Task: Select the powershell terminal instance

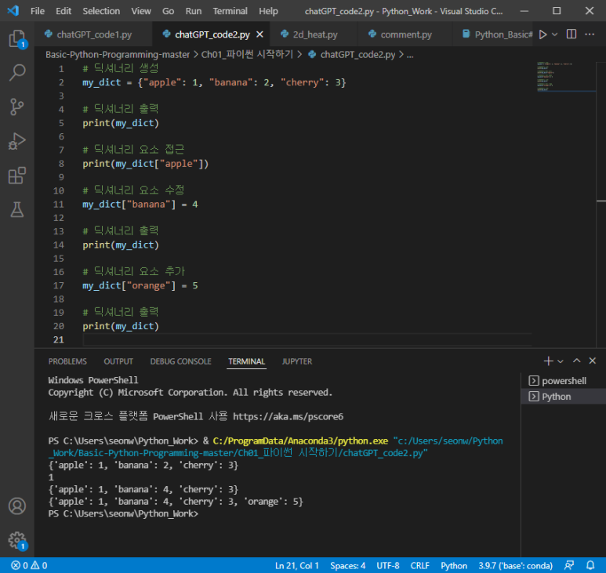Action: (563, 381)
